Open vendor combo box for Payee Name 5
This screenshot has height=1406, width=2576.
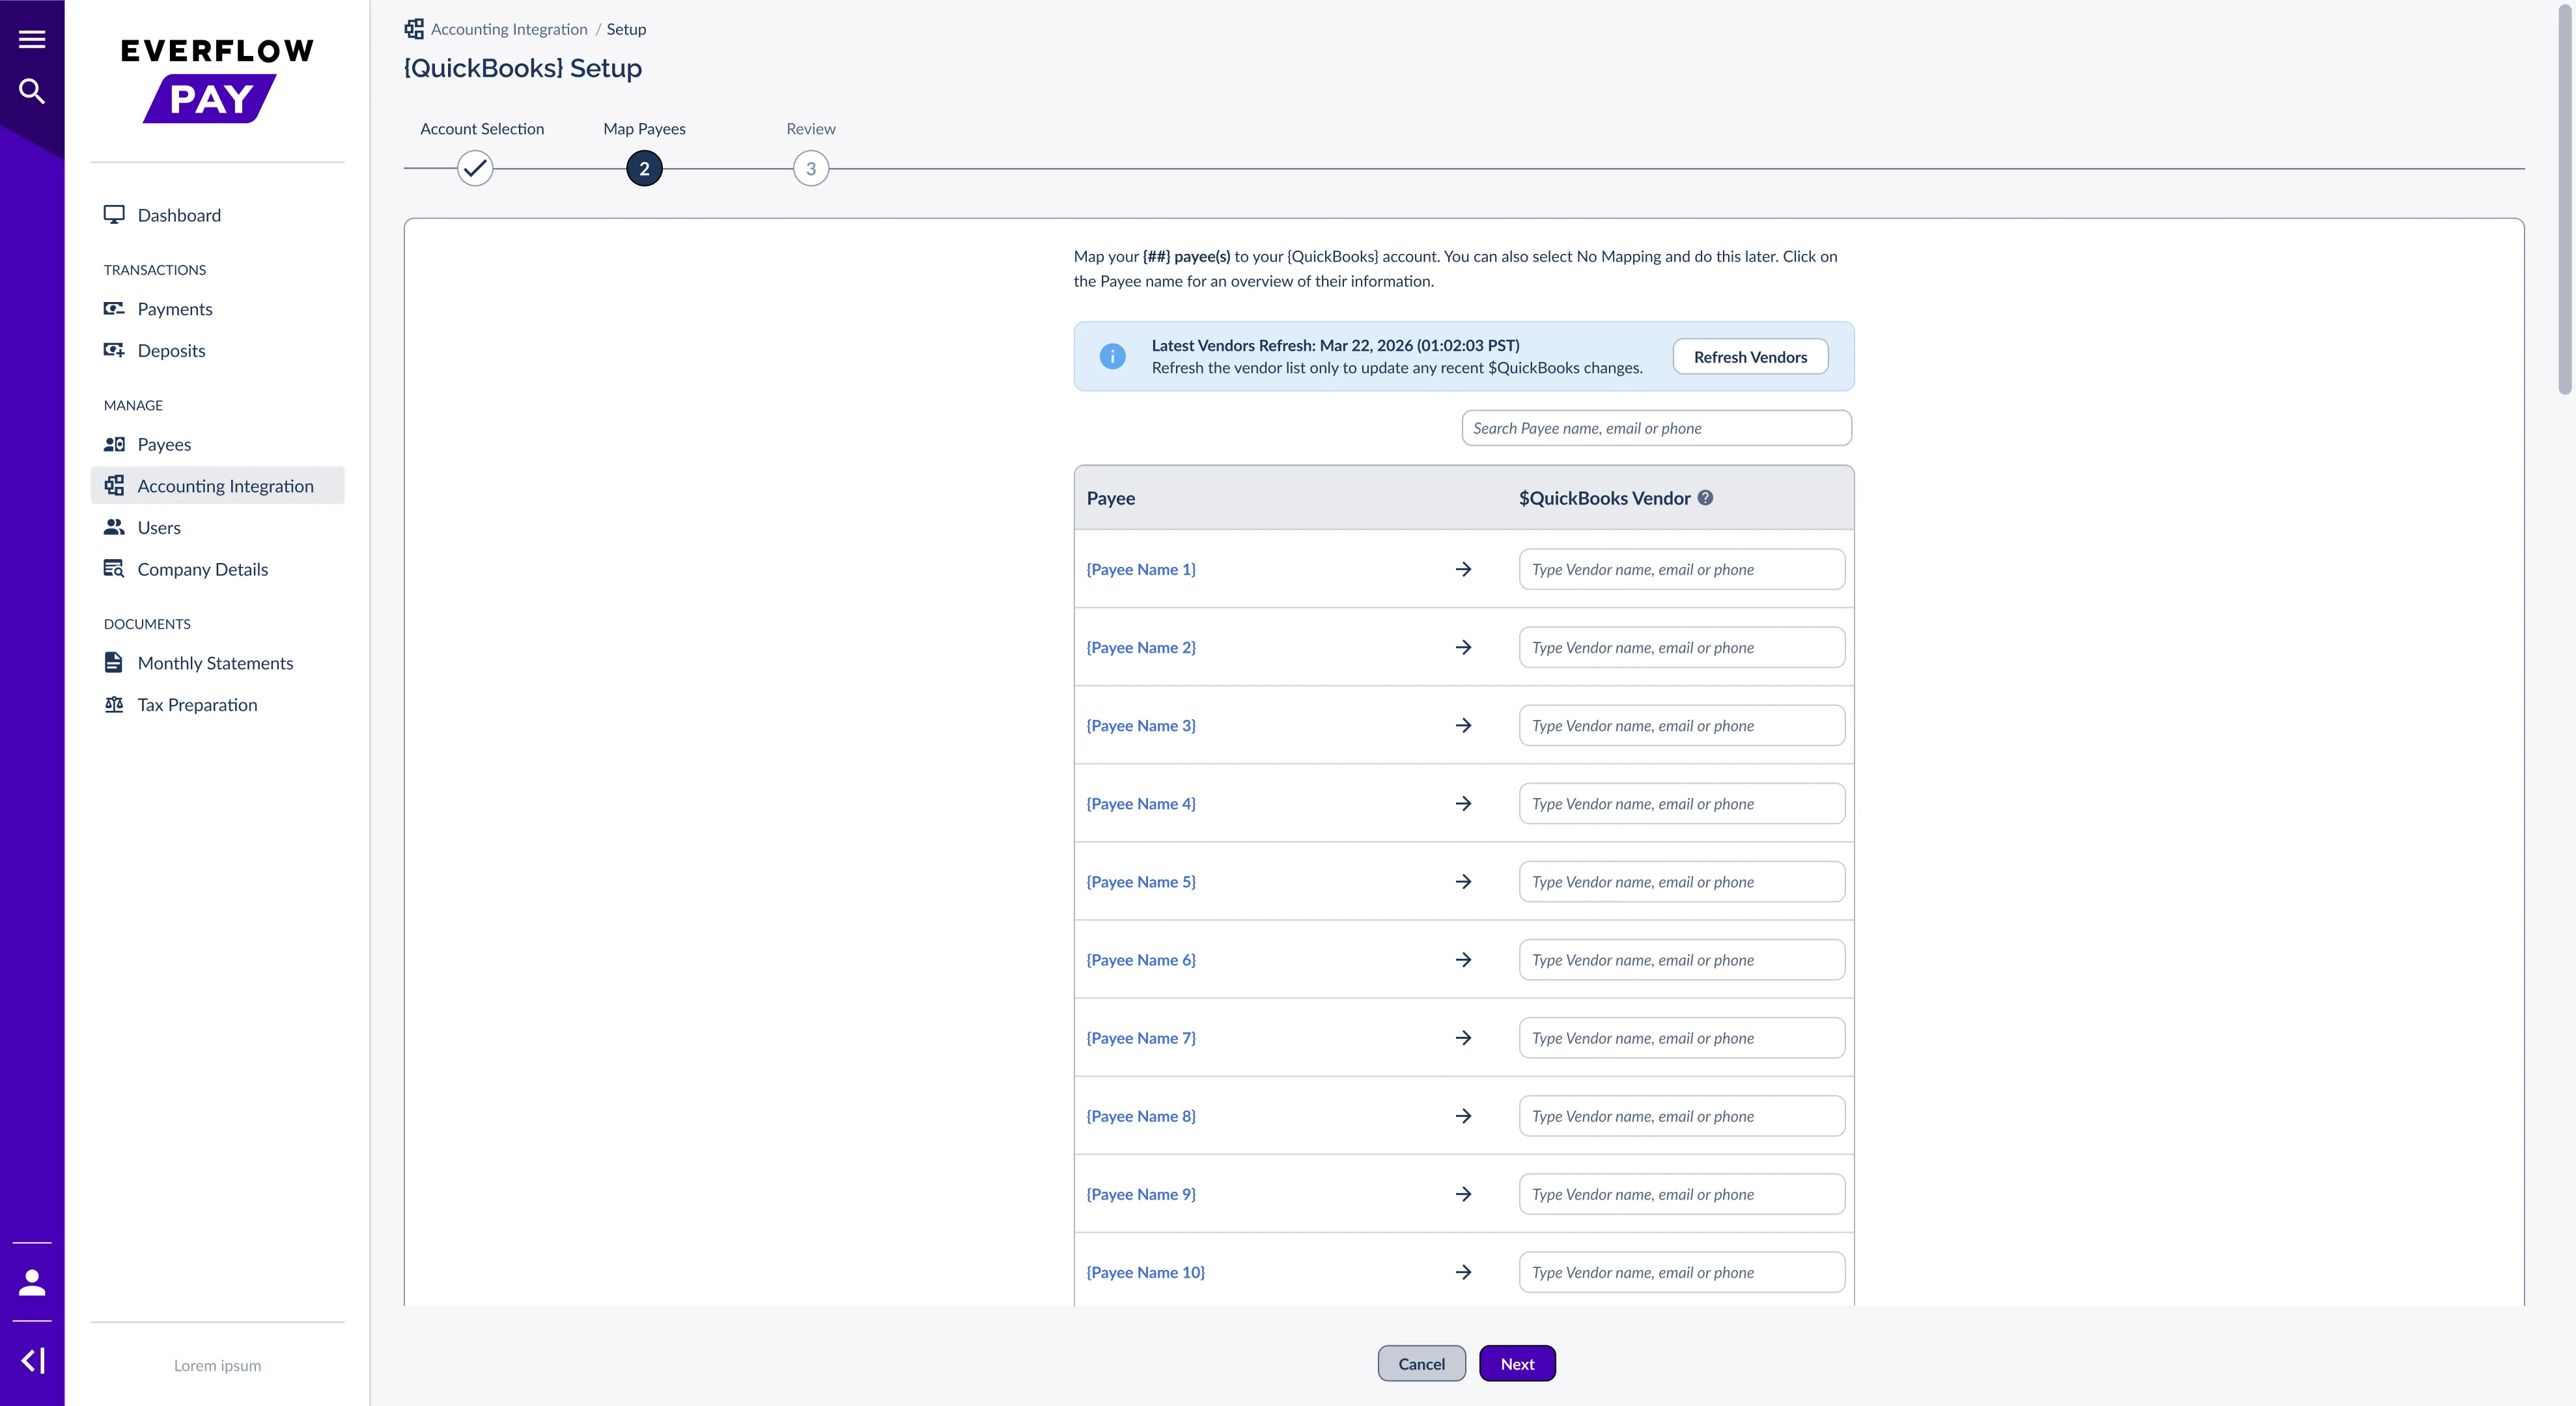1682,881
